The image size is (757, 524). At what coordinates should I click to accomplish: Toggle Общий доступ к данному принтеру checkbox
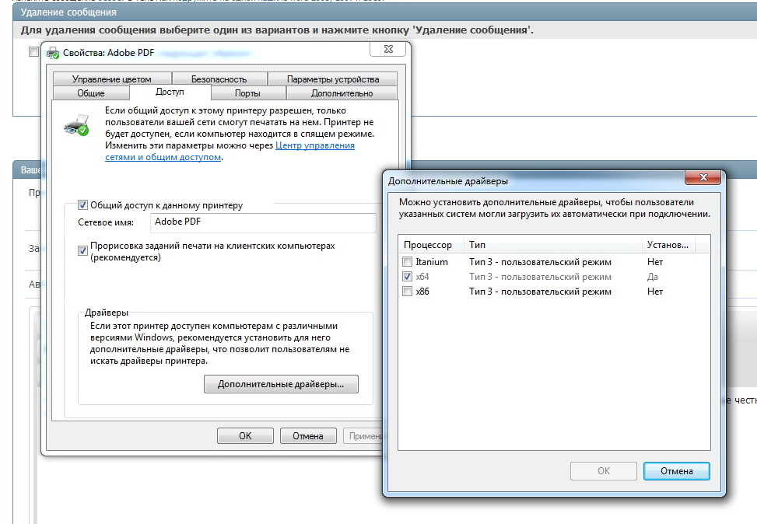point(83,205)
